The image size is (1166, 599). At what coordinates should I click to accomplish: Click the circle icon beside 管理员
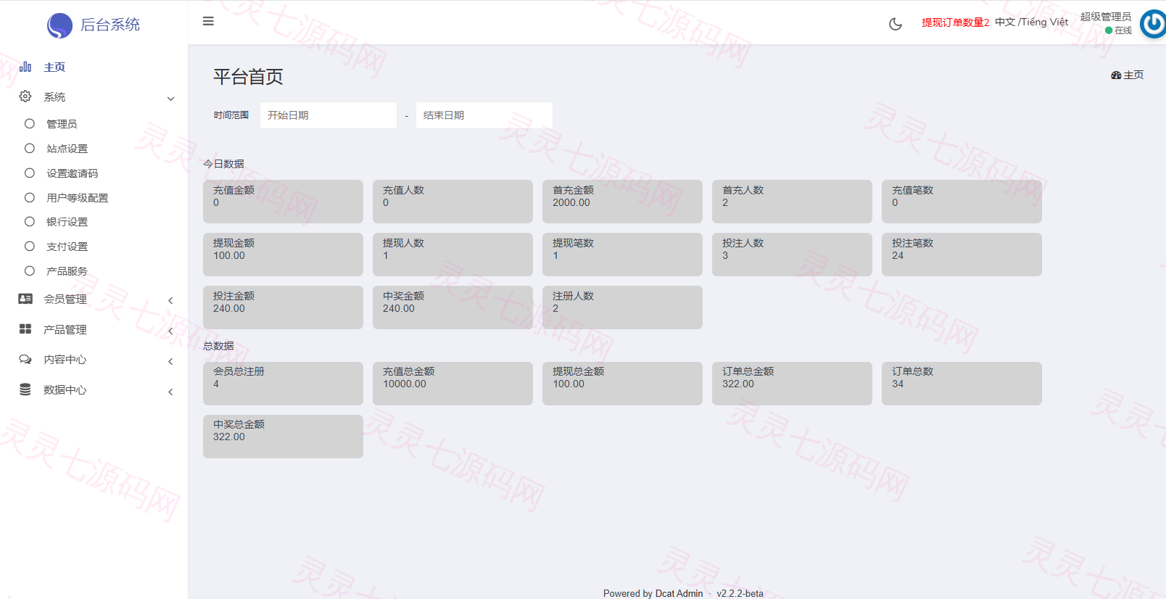tap(30, 123)
